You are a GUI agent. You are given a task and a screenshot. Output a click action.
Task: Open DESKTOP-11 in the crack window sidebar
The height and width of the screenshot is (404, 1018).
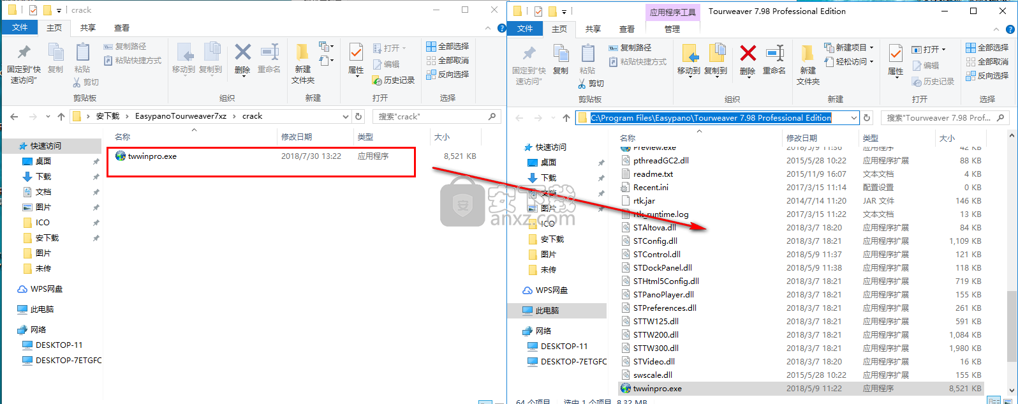coord(59,345)
